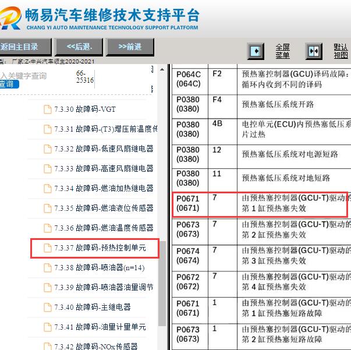Viewport: 351px width, 350px height.
Task: Click the tree panel scrollbar thumb
Action: (162, 284)
